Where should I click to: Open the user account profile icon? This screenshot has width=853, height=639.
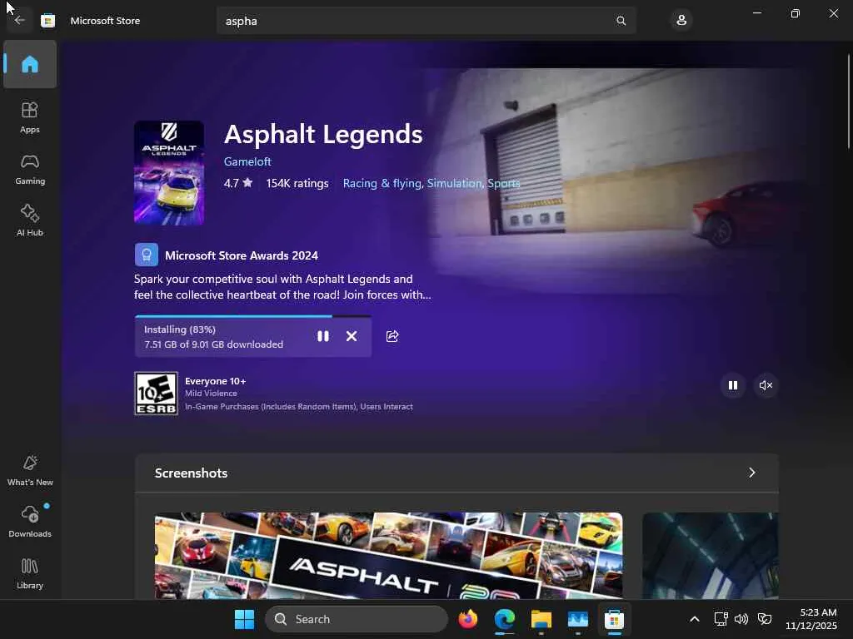pos(681,21)
